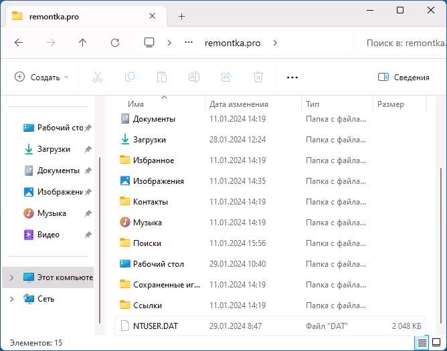Click the Paste clipboard icon

(162, 77)
